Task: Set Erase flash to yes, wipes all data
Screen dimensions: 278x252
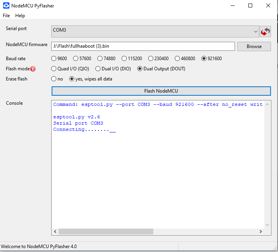Action: tap(91, 79)
